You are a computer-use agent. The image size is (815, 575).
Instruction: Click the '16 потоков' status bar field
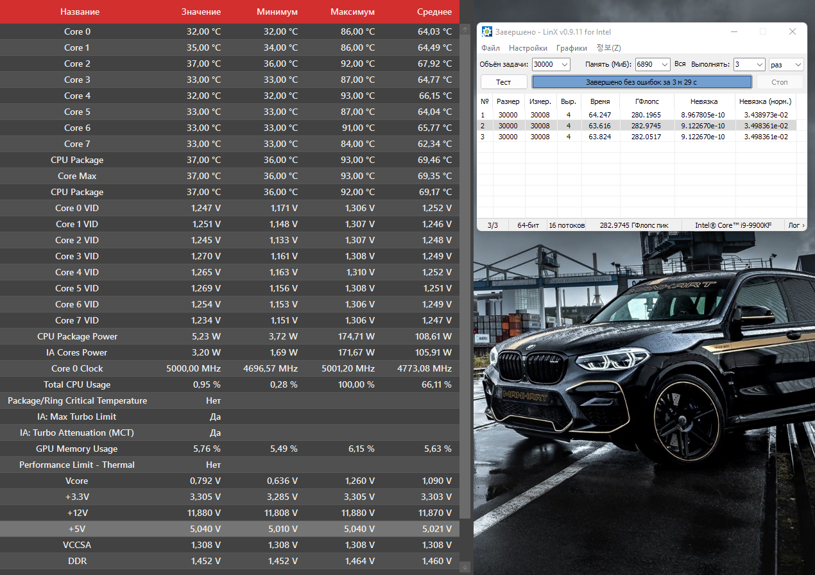(x=566, y=225)
